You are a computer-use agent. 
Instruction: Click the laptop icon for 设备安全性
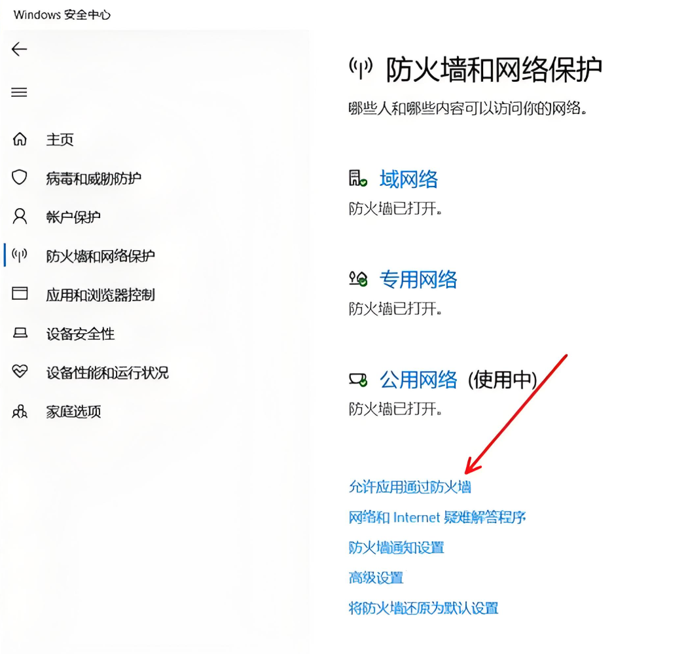click(20, 333)
